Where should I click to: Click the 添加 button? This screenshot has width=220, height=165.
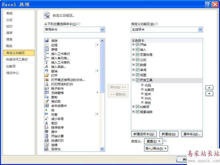pos(118,87)
